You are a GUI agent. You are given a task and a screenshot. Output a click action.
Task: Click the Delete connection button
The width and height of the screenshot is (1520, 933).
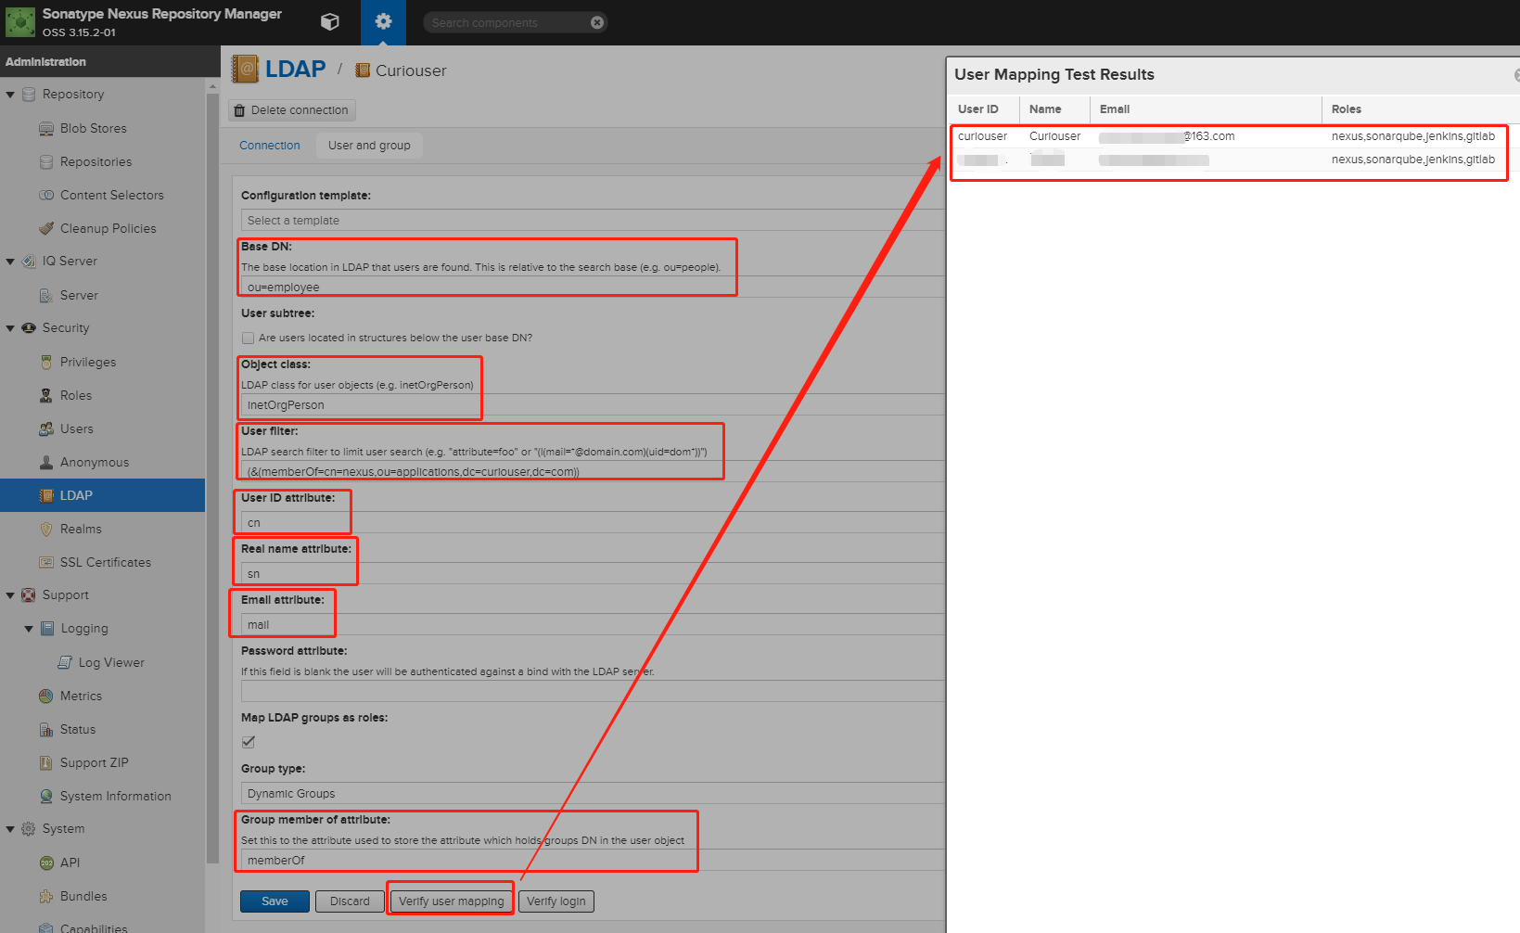click(x=291, y=110)
